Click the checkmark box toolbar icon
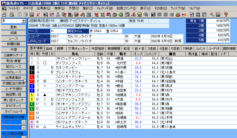 [192, 14]
